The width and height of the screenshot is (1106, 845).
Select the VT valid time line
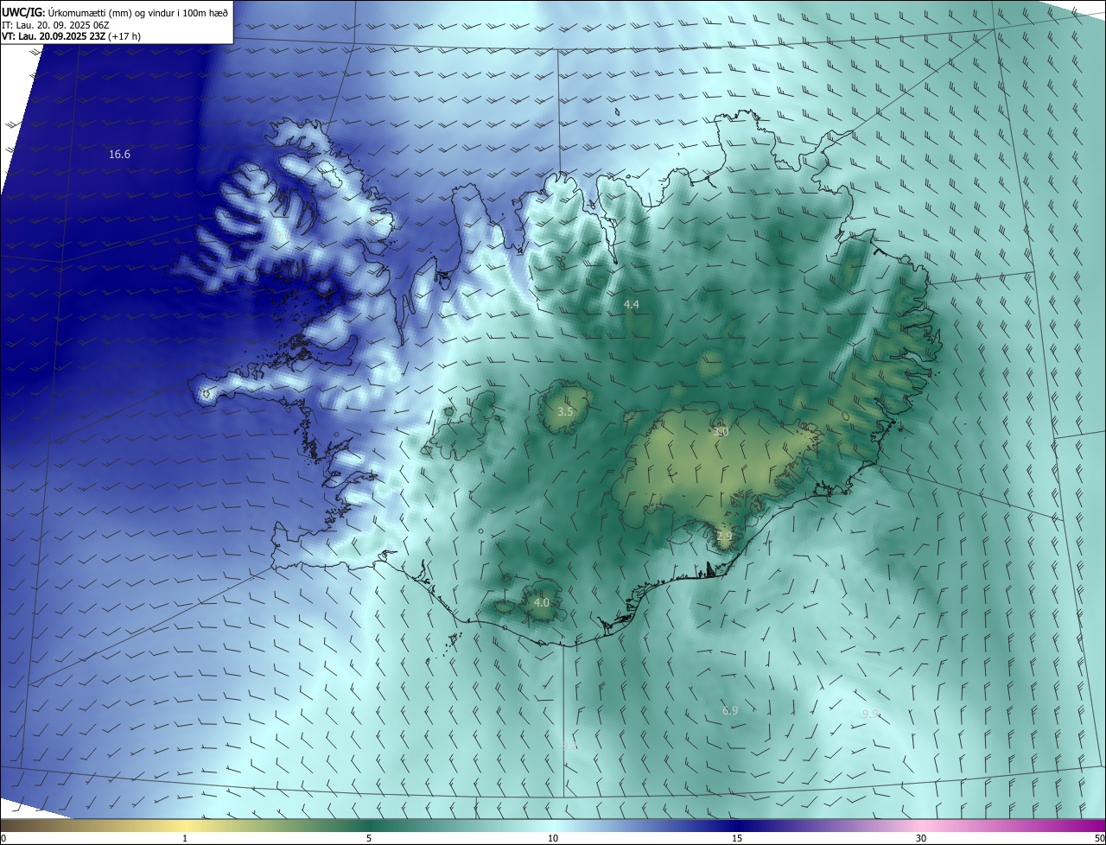pos(71,36)
